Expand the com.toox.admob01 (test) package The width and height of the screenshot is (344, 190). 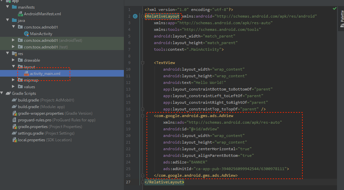pyautogui.click(x=13, y=47)
